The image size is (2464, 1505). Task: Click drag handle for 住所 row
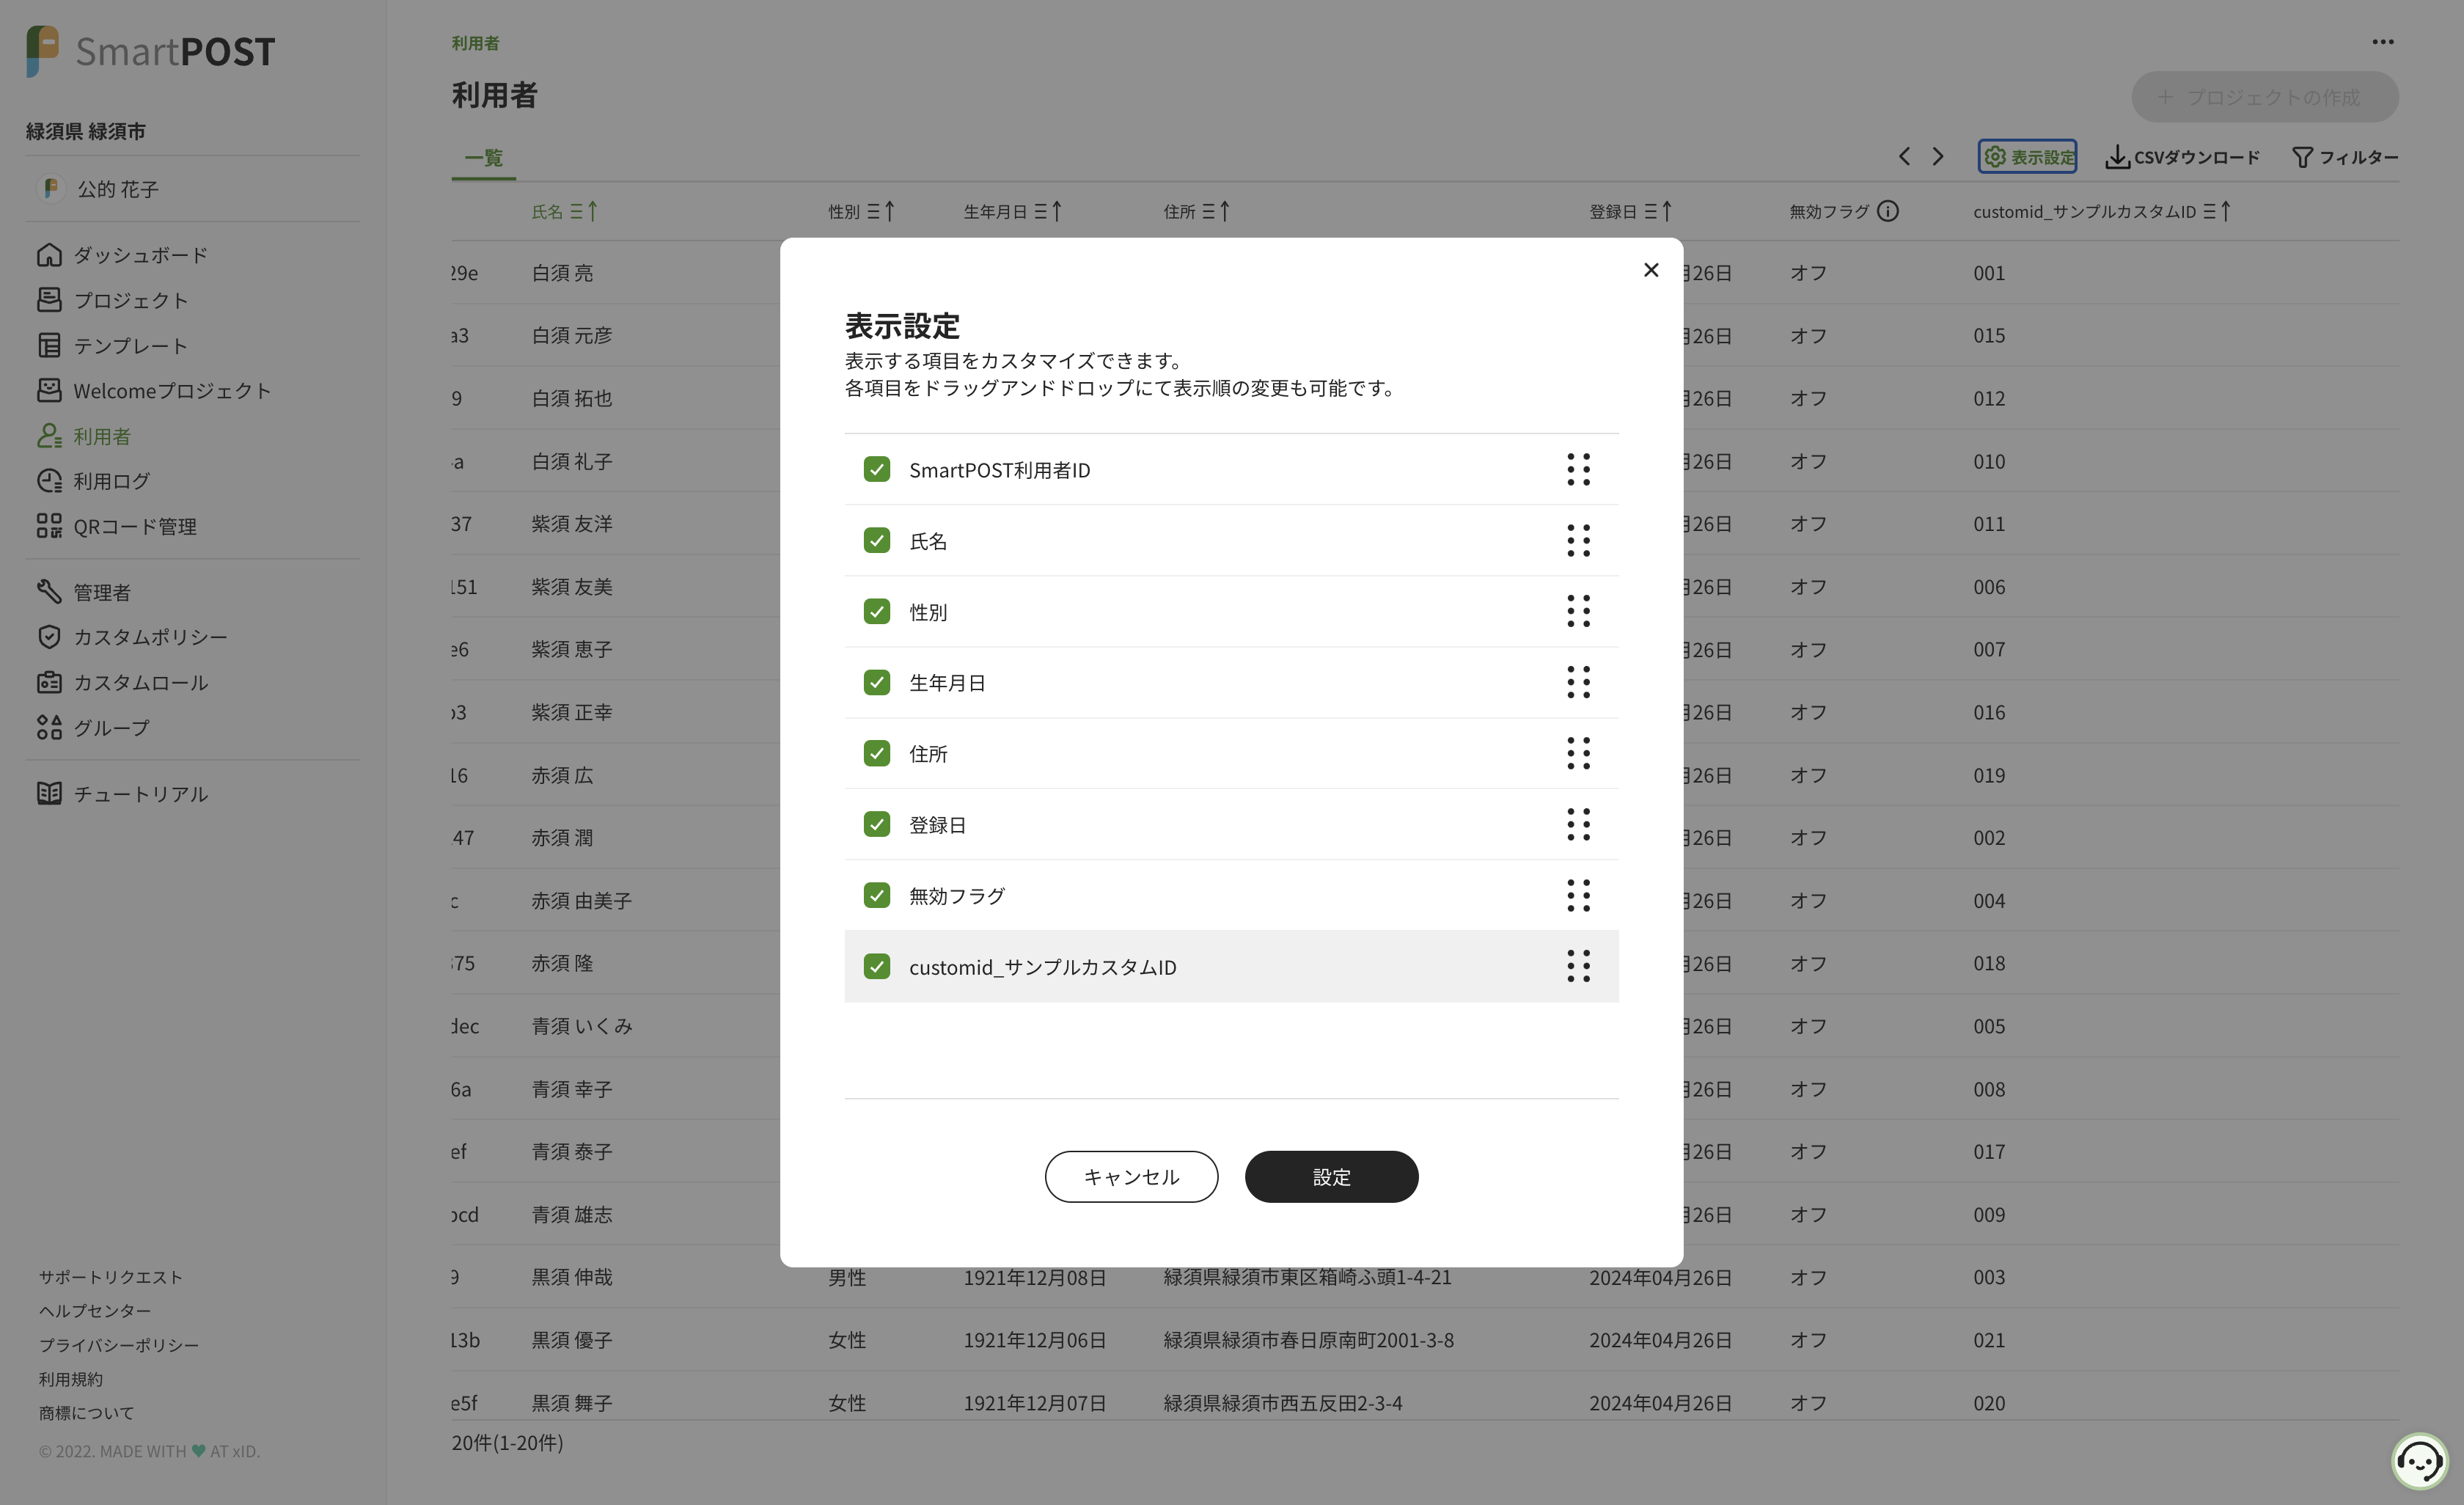coord(1578,753)
